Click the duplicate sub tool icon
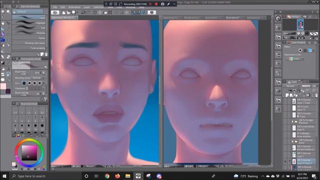Viewport: 320px width, 180px height. pos(42,54)
